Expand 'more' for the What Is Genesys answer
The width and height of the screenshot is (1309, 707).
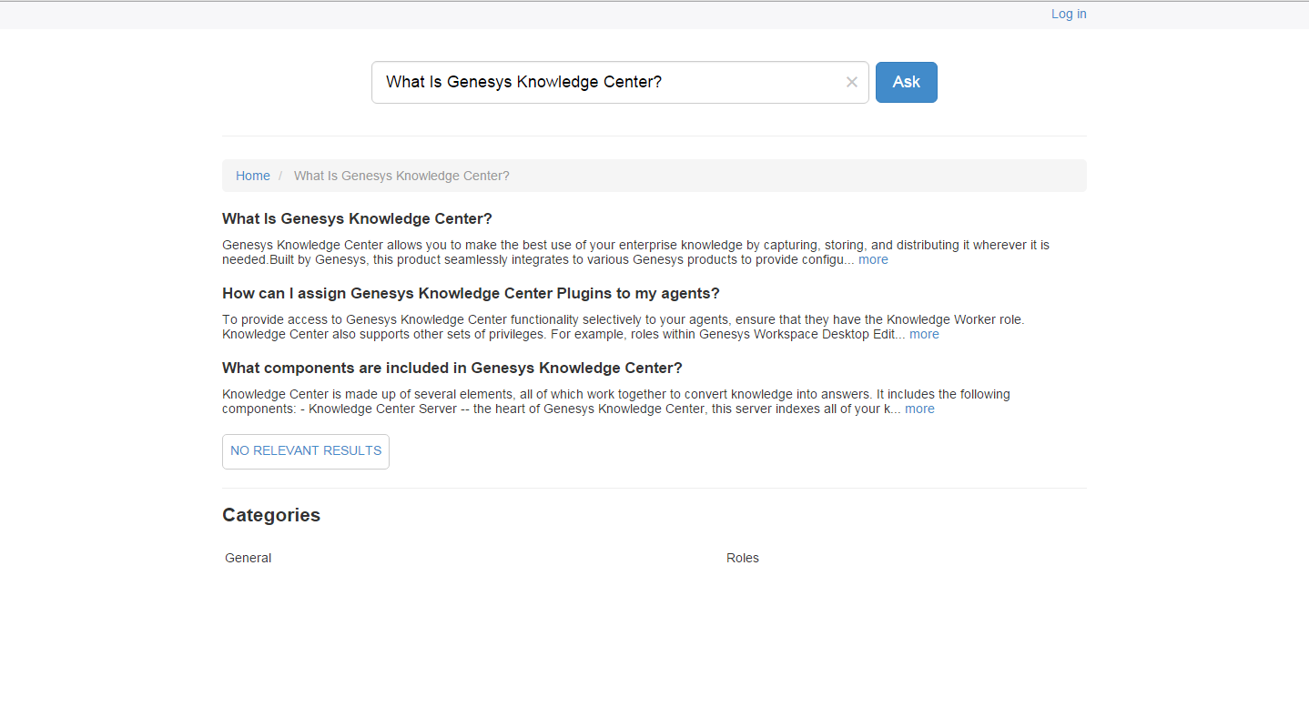pos(873,259)
